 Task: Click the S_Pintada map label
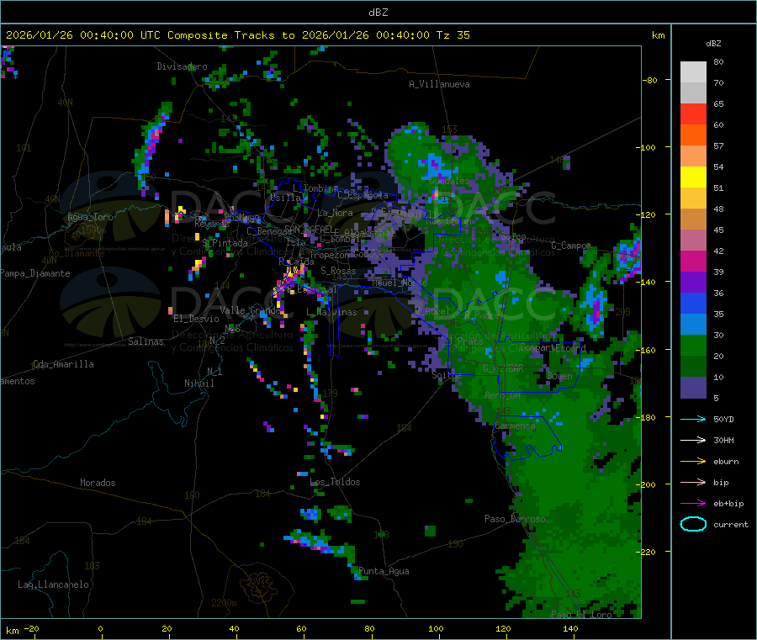click(x=225, y=243)
